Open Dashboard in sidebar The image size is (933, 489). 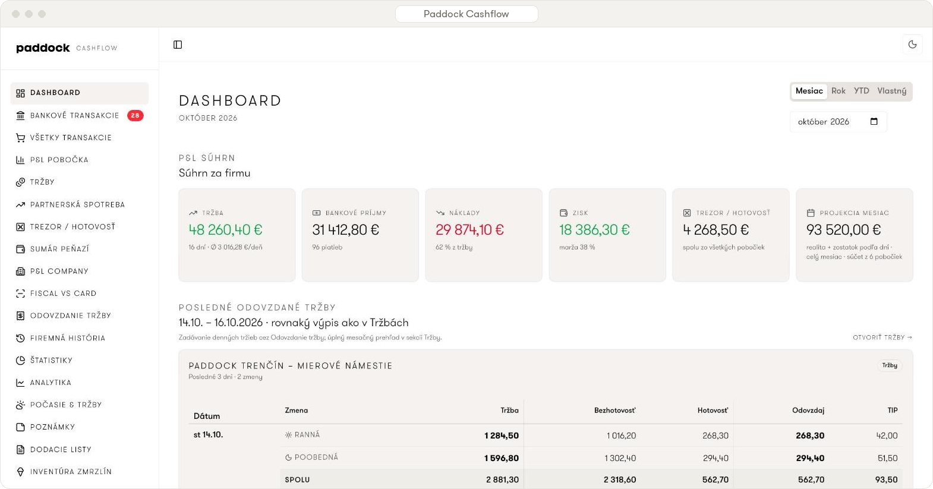point(80,93)
